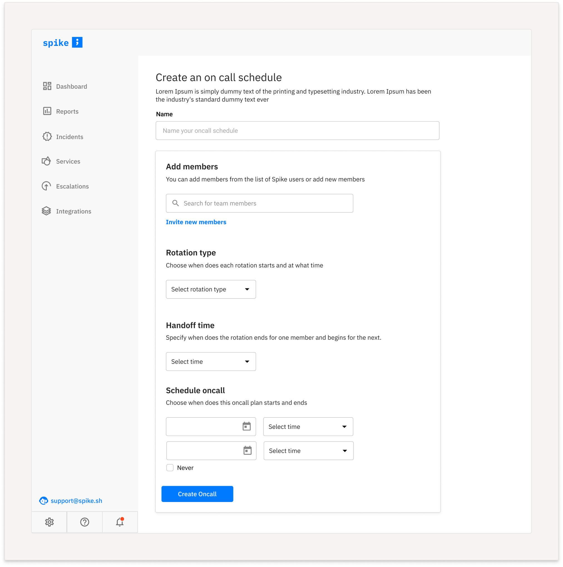Click the Dashboard icon in sidebar
563x567 pixels.
[46, 86]
